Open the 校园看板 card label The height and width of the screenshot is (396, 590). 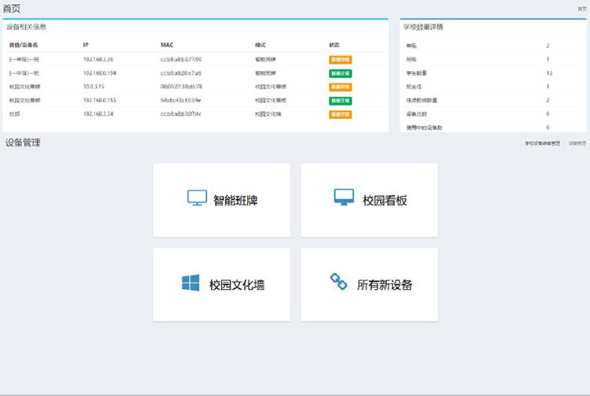(385, 200)
